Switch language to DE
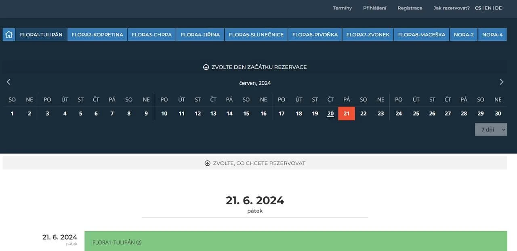This screenshot has height=251, width=517. pyautogui.click(x=498, y=8)
